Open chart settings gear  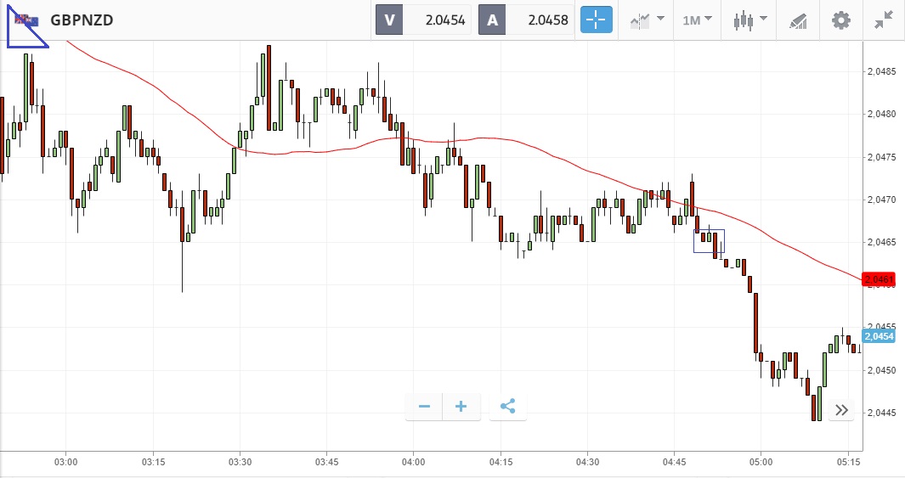pos(841,20)
